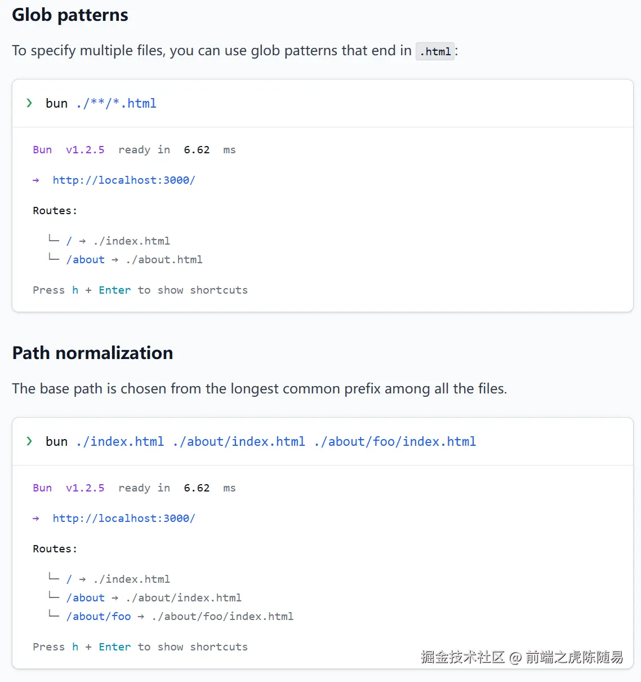Screen dimensions: 641x682
Task: Click the "./**/*.html" glob argument
Action: pyautogui.click(x=117, y=104)
